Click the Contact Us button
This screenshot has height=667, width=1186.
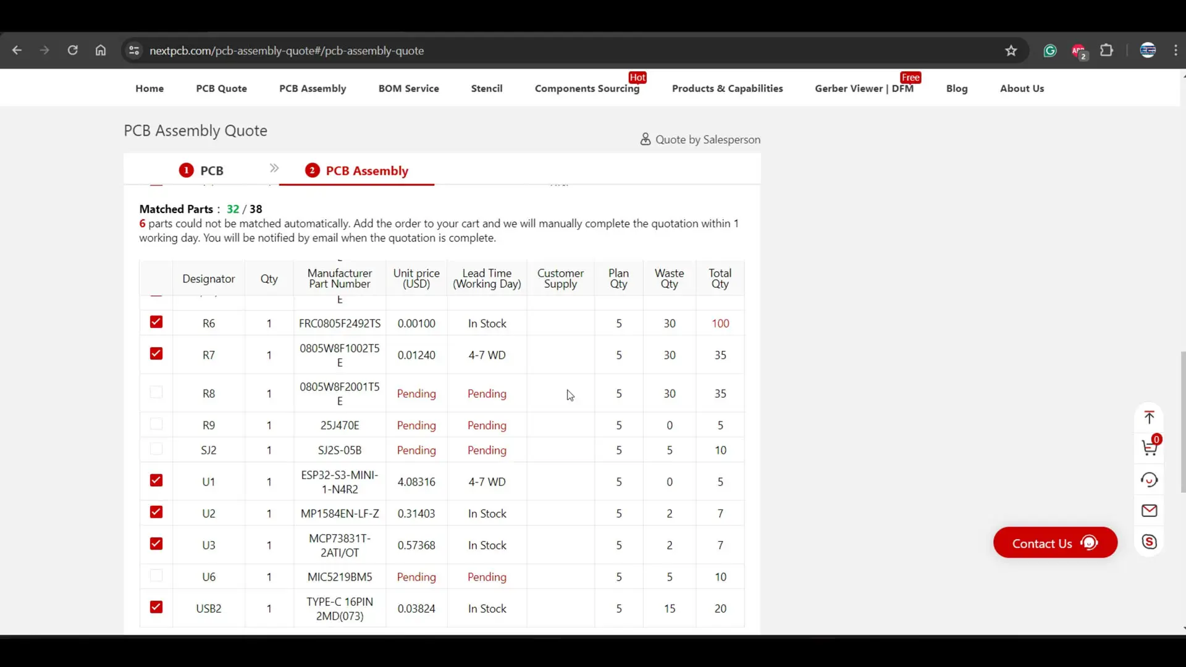pyautogui.click(x=1055, y=543)
